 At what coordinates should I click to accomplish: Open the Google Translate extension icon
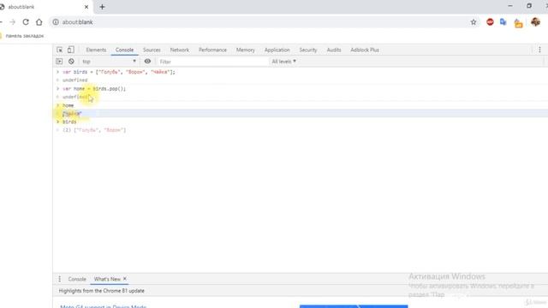503,22
